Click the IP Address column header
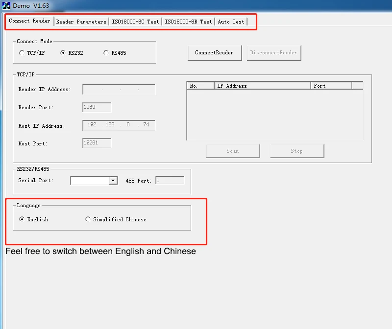 coord(263,86)
